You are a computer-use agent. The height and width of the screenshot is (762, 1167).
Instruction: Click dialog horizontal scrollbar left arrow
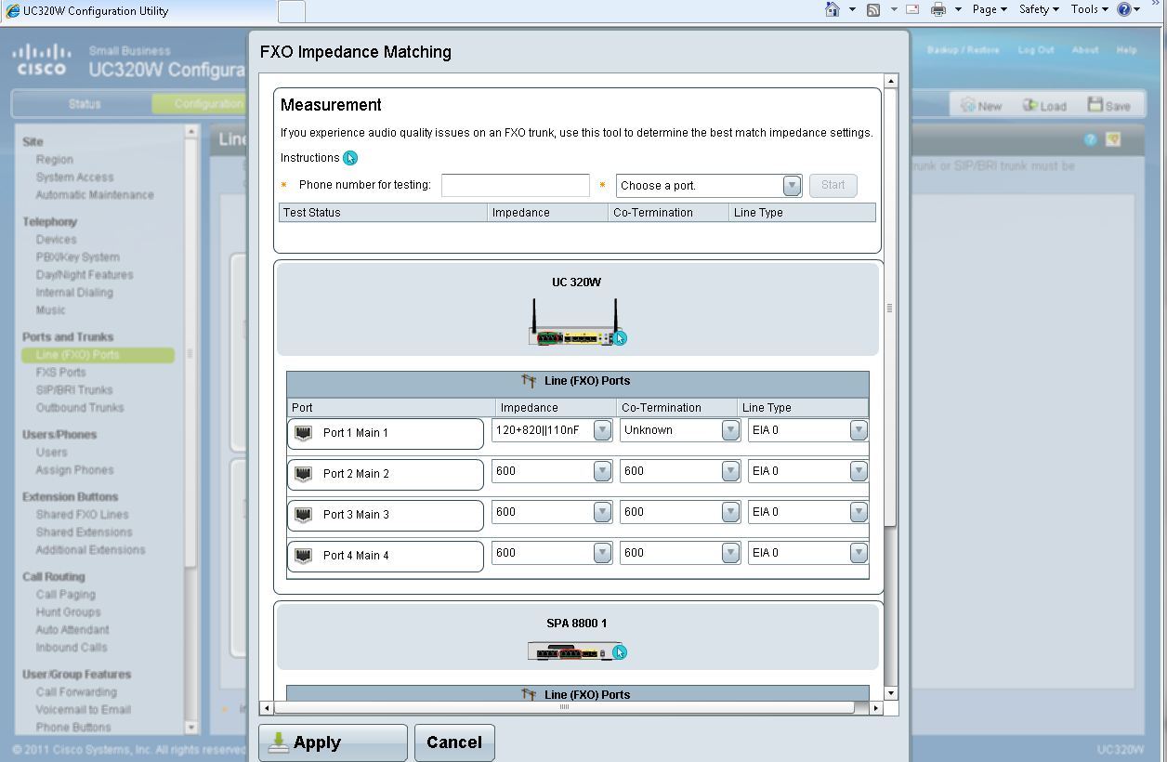(x=267, y=708)
